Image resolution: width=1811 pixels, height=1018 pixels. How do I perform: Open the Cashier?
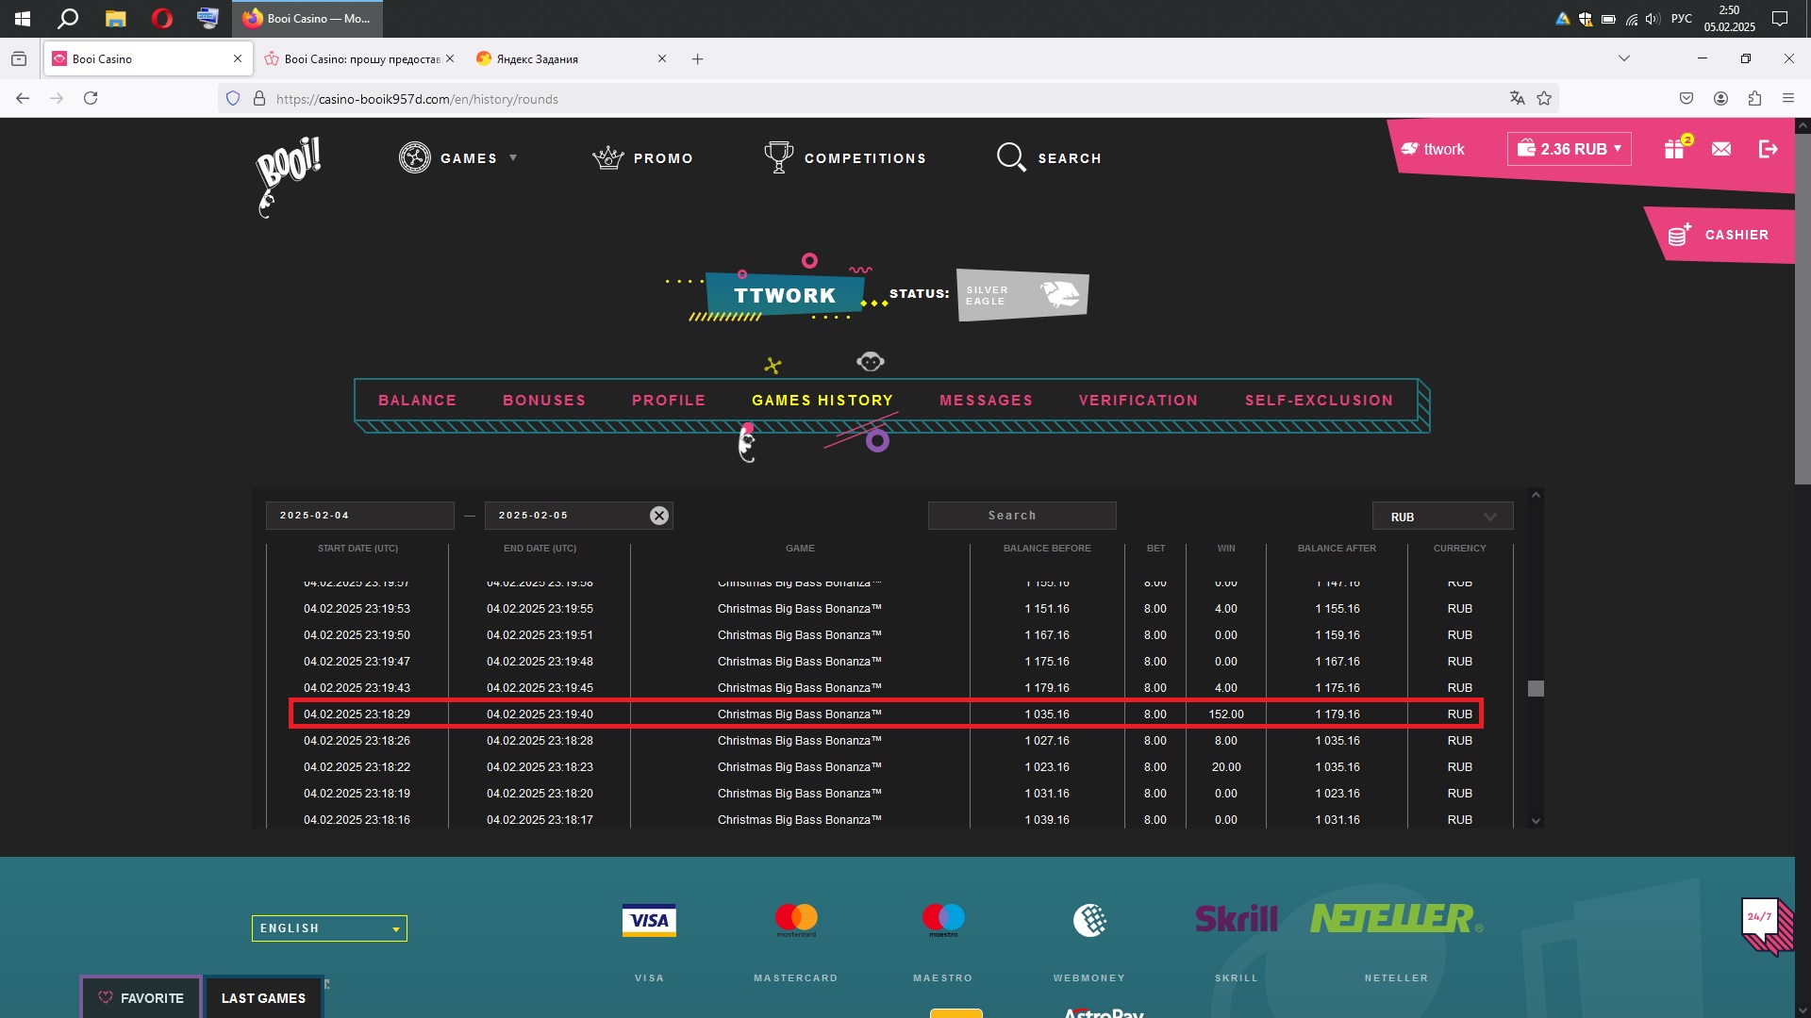point(1720,235)
